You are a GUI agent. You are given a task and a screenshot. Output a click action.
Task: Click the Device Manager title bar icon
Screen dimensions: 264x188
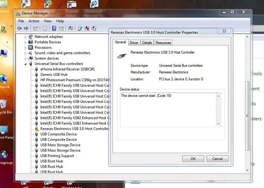tap(18, 13)
